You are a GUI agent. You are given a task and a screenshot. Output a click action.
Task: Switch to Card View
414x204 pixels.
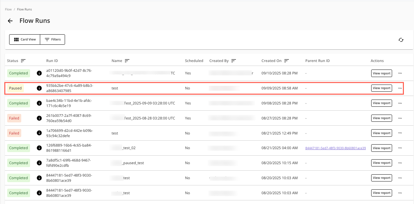click(25, 39)
